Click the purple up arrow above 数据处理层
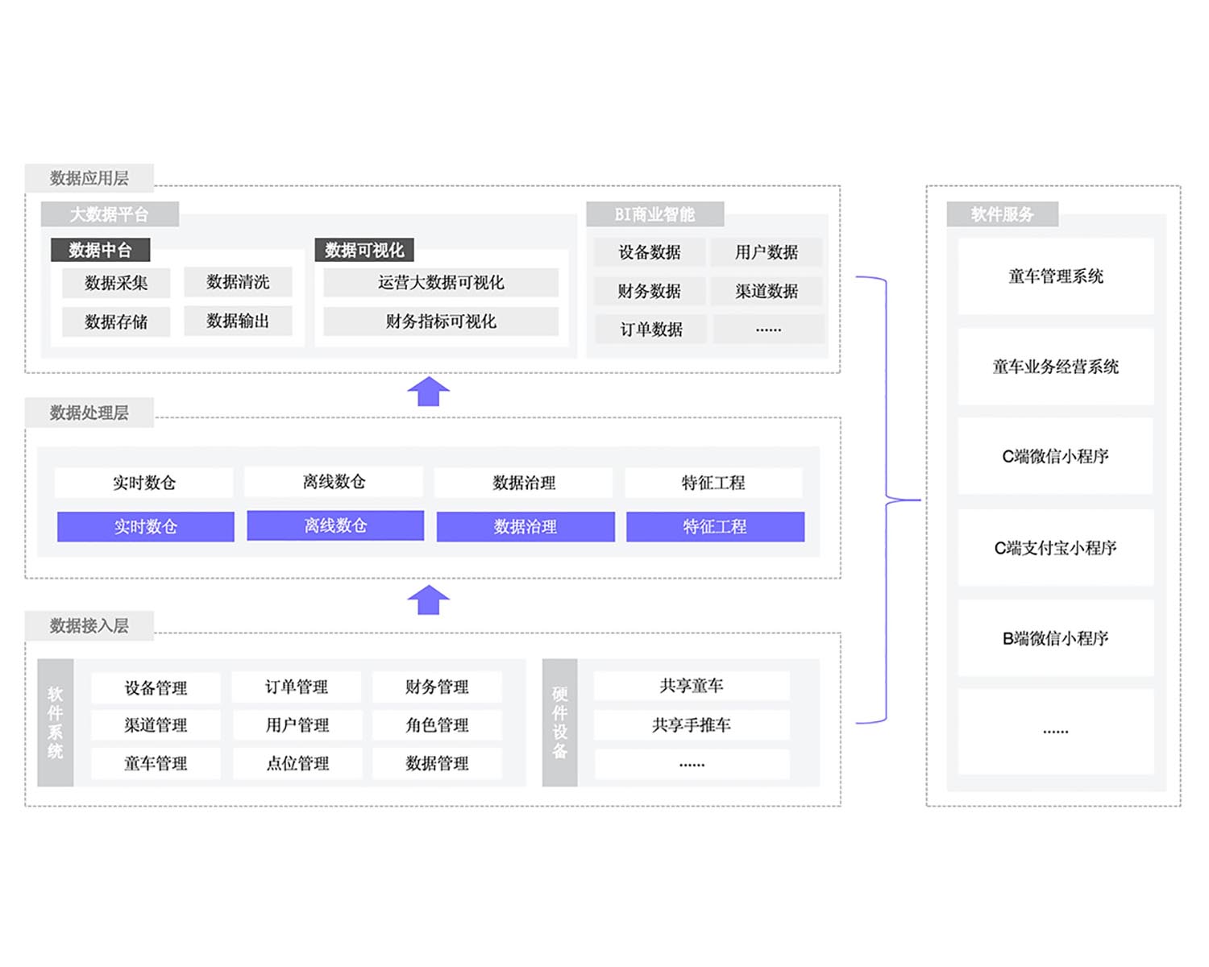Viewport: 1209px width, 967px height. [x=428, y=392]
